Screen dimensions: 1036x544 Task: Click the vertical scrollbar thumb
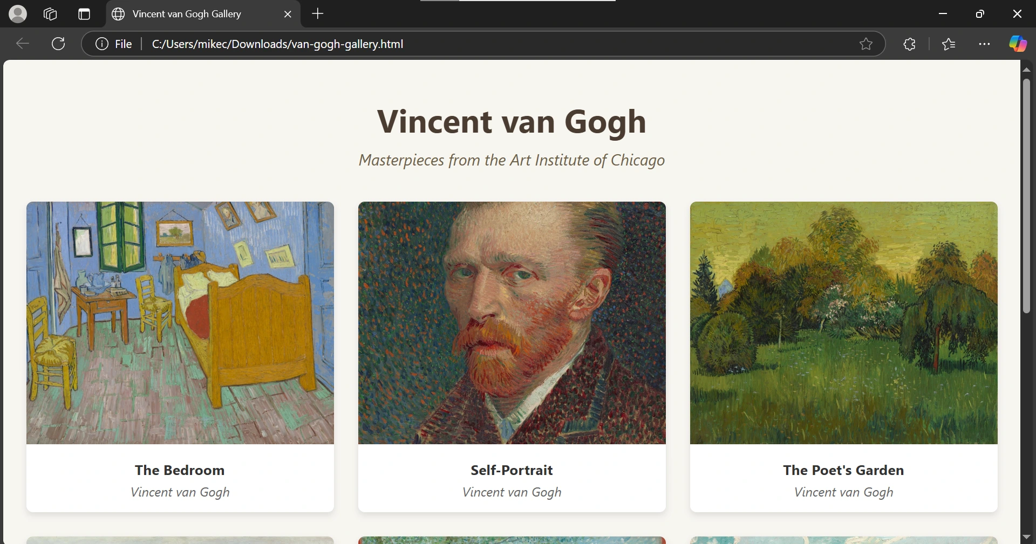1026,196
